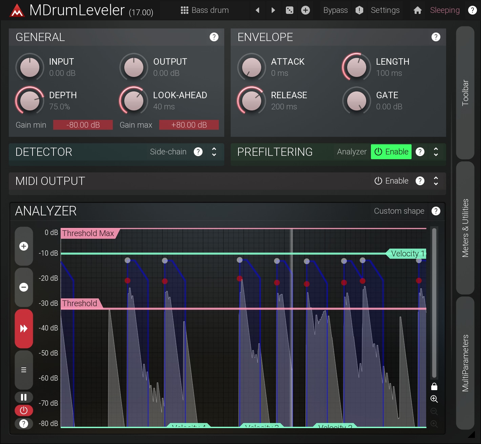Image resolution: width=481 pixels, height=444 pixels.
Task: Click the Bypass button
Action: pyautogui.click(x=335, y=10)
